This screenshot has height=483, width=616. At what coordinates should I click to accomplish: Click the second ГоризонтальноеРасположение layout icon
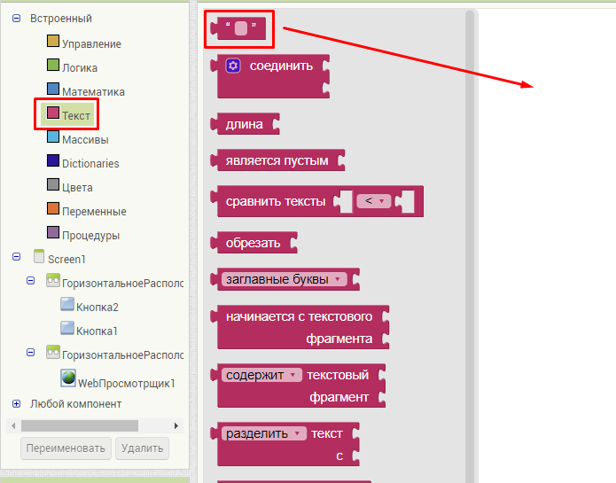pos(52,354)
